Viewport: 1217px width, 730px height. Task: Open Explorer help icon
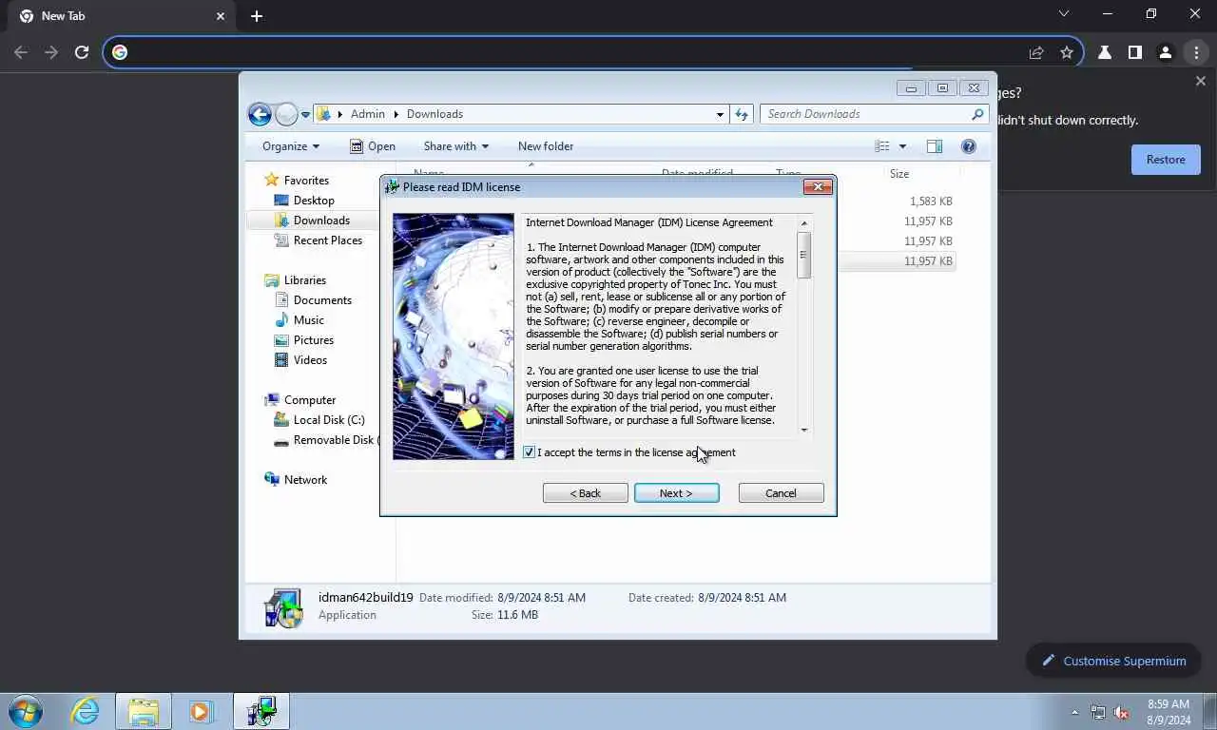pos(969,146)
